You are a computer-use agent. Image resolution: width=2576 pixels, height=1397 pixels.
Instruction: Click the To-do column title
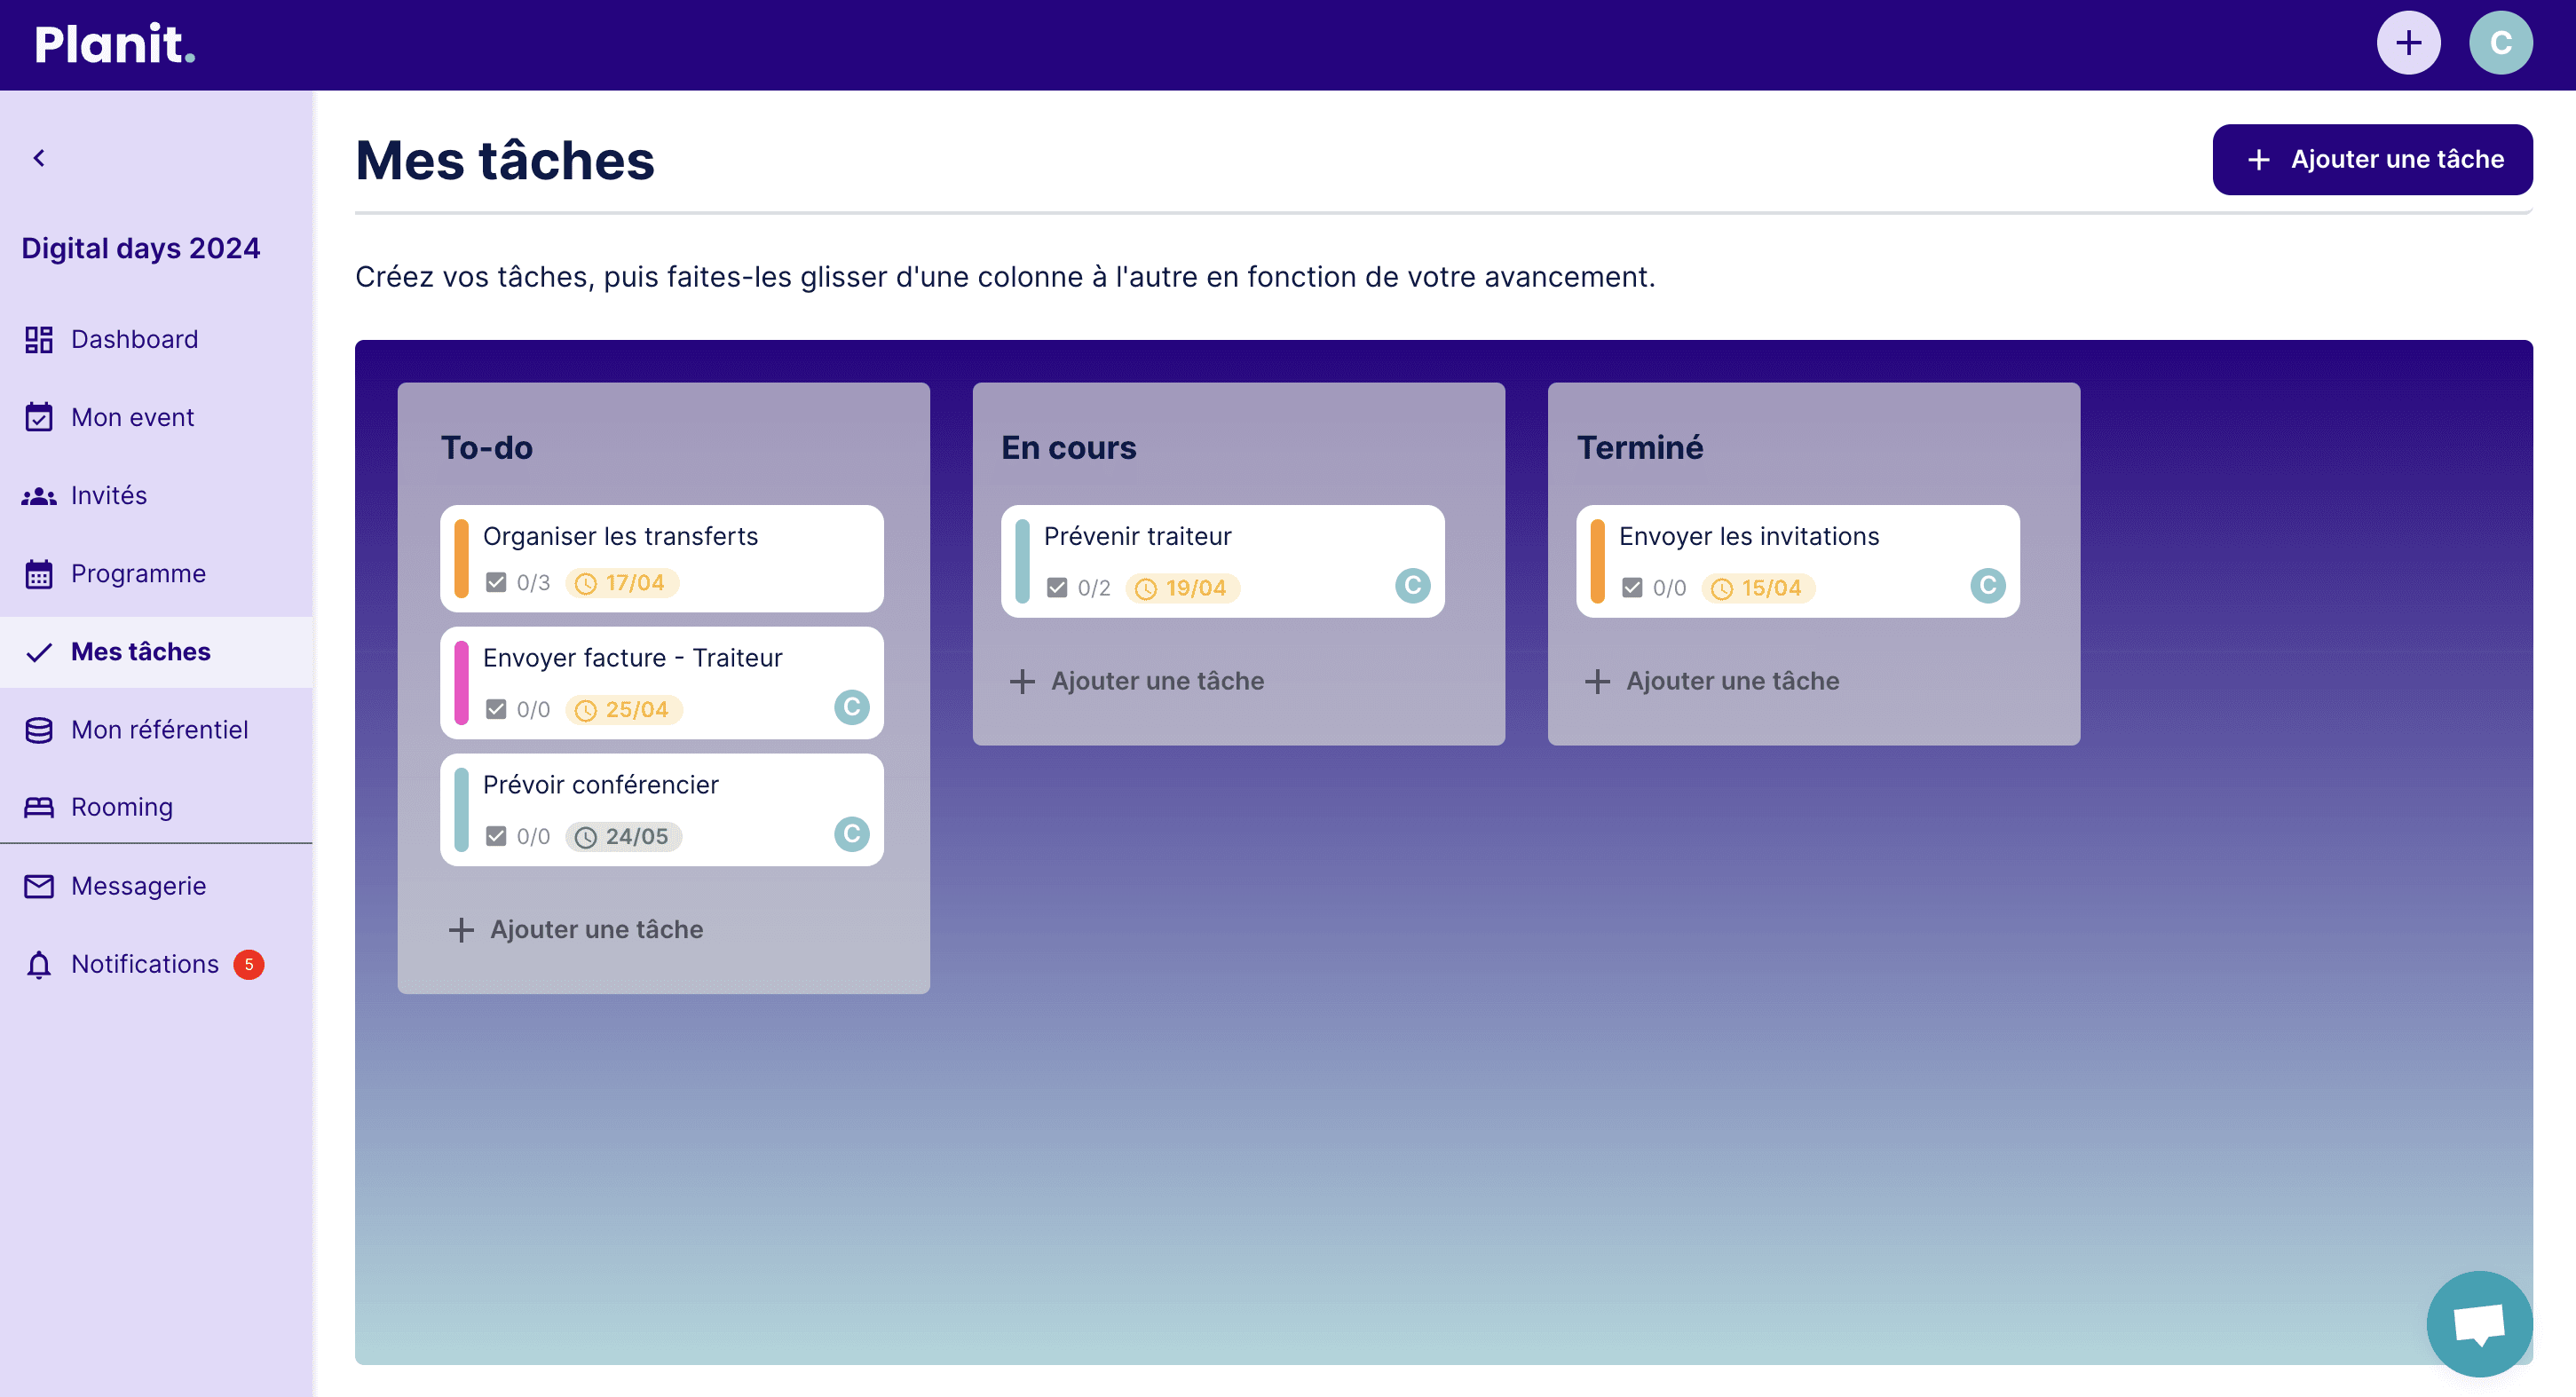(x=487, y=448)
